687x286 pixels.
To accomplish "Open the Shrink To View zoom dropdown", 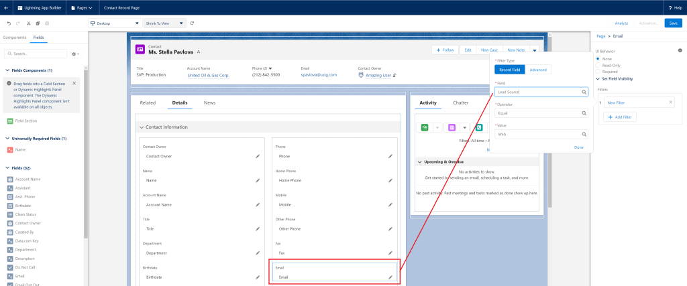I will (x=165, y=23).
